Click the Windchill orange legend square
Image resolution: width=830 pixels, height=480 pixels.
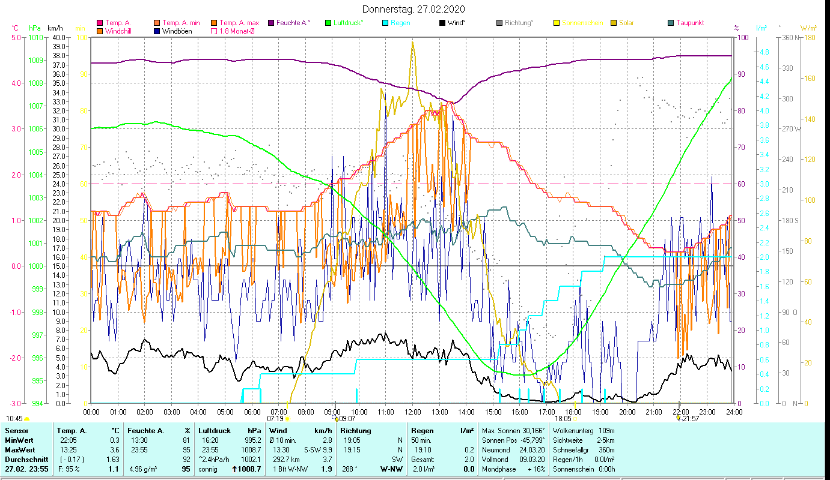[x=100, y=31]
